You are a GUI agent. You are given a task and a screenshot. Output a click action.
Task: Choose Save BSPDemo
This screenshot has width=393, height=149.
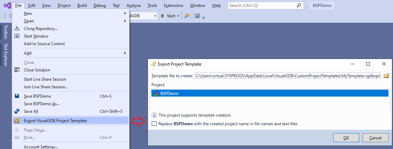(71, 96)
